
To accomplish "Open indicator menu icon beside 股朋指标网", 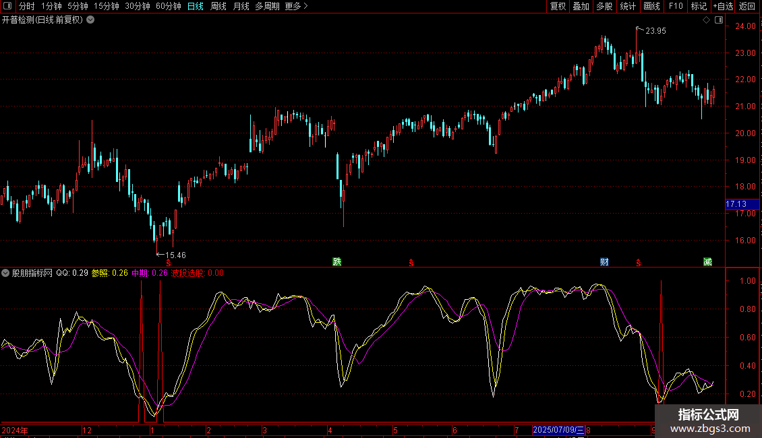I will point(5,273).
